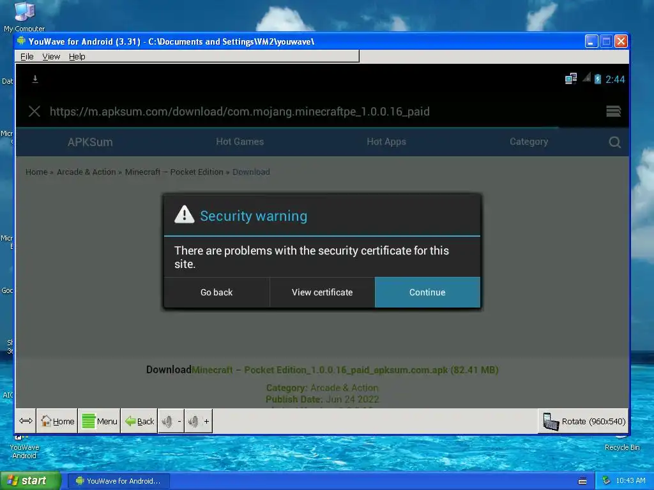Screen dimensions: 654x490
Task: Click YouWave Menu toolbar button
Action: (99, 421)
